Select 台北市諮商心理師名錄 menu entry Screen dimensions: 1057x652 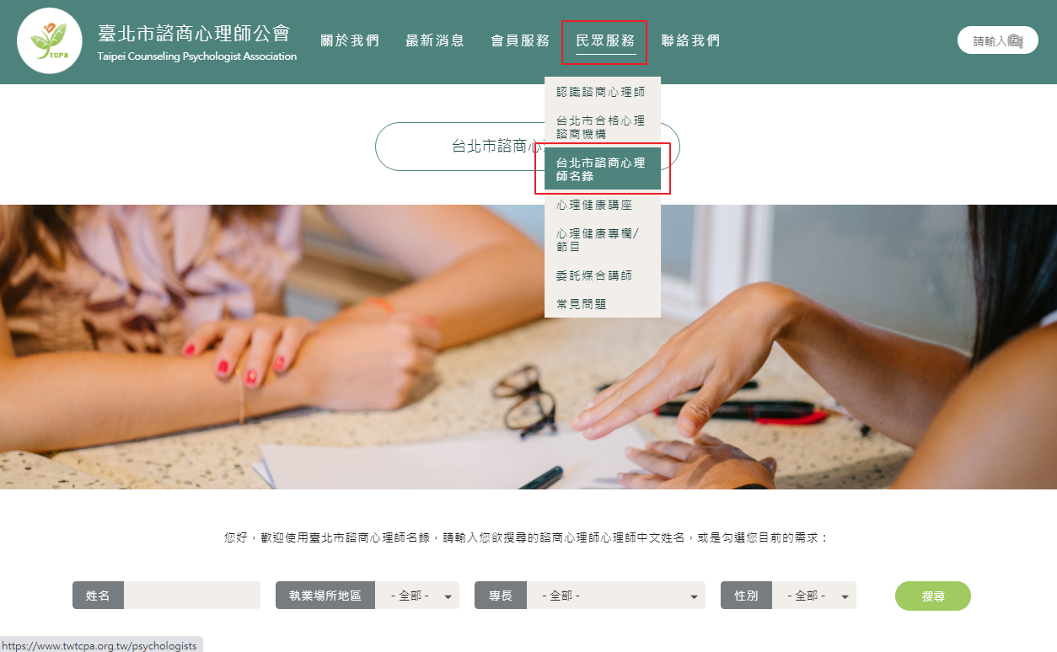tap(603, 168)
